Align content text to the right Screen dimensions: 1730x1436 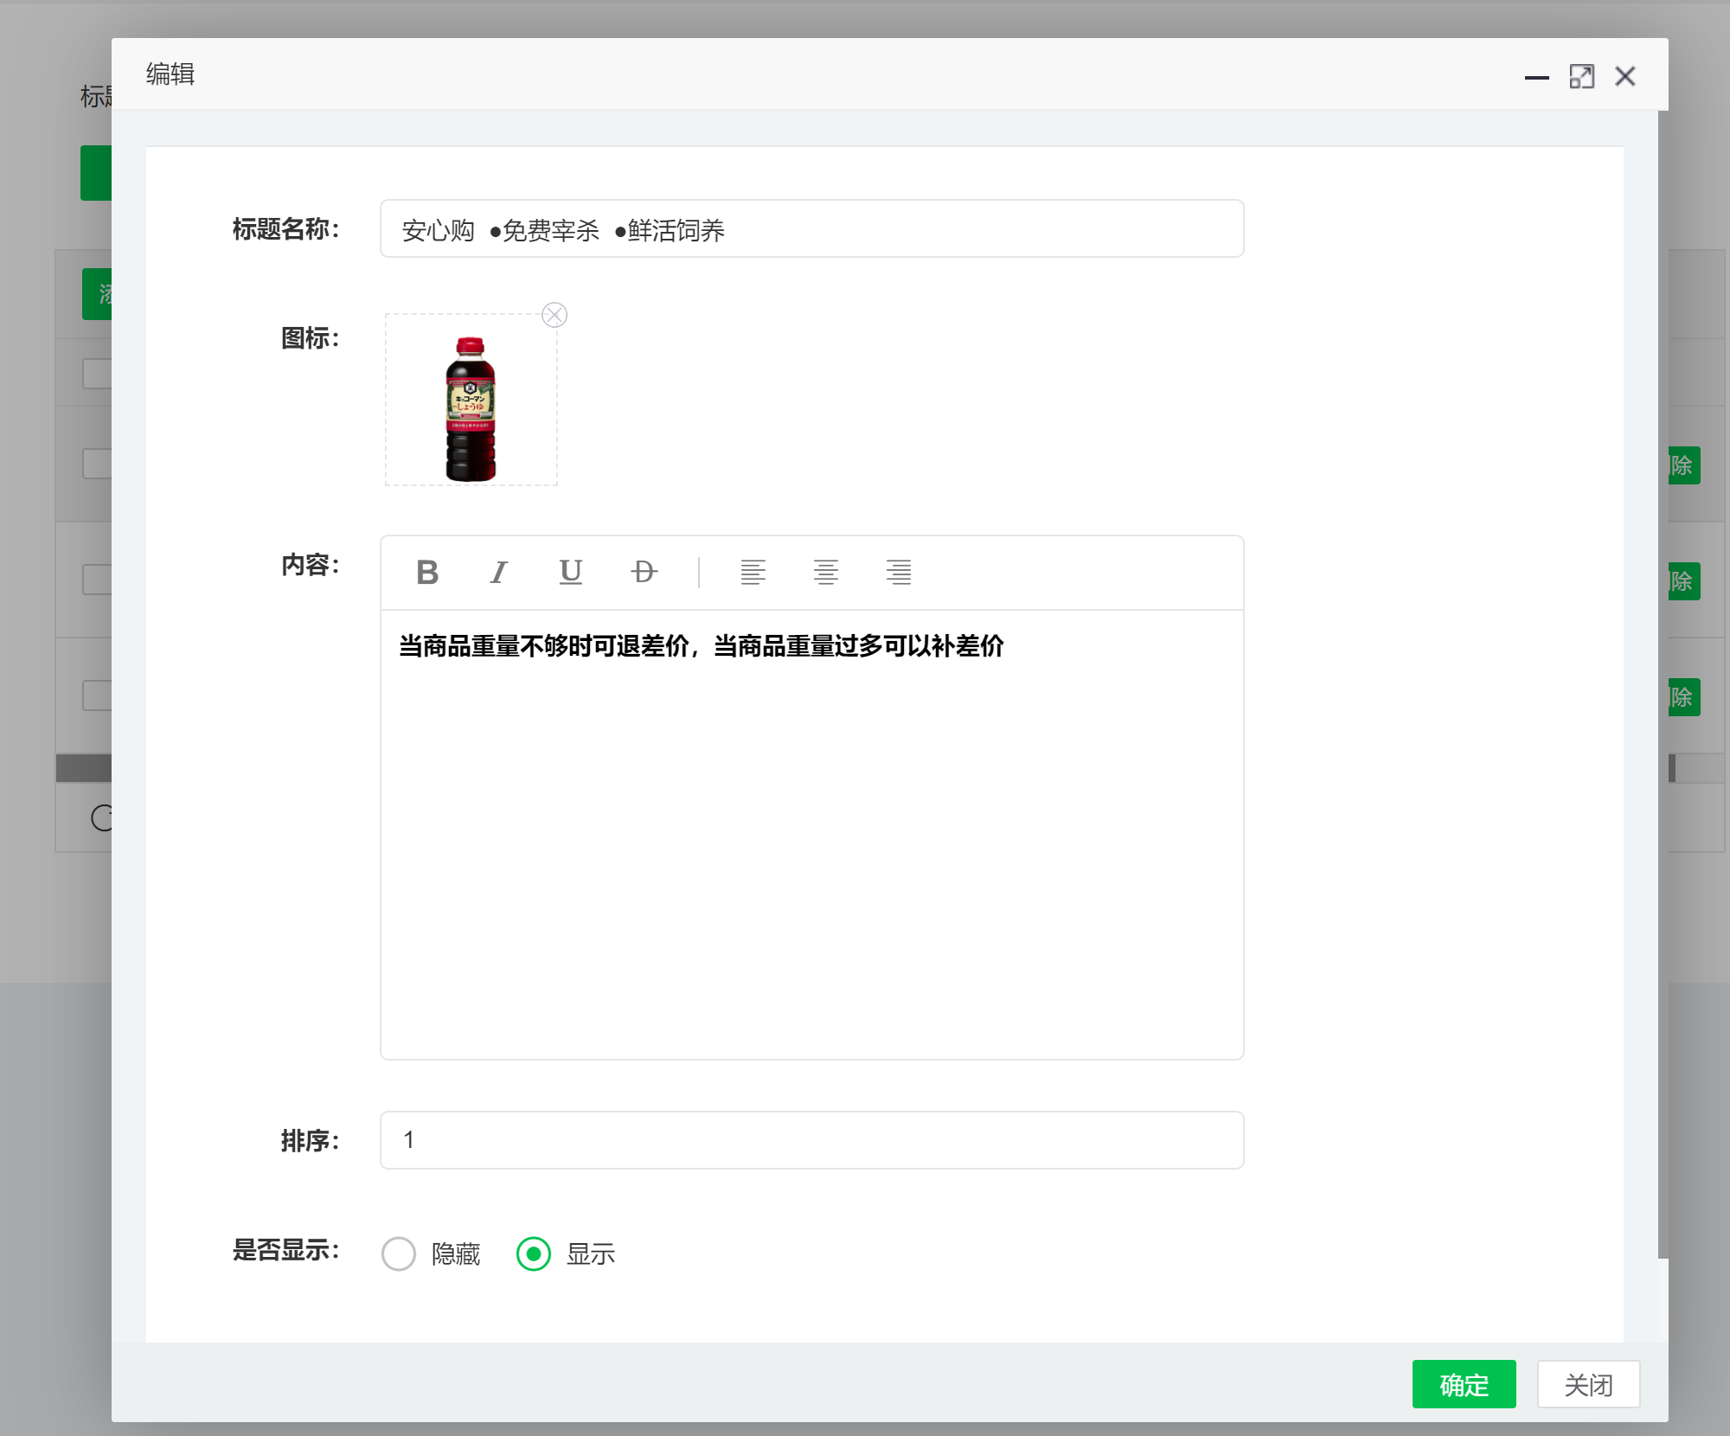(898, 572)
